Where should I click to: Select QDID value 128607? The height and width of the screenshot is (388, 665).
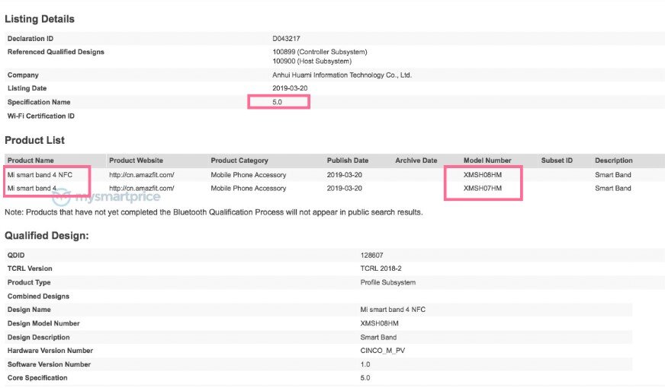[371, 255]
